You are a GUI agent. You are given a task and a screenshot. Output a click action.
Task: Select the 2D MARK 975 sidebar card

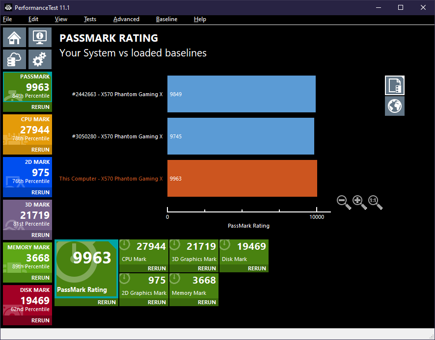coord(27,173)
